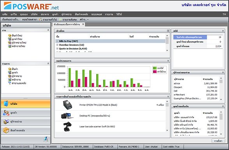The height and width of the screenshot is (150, 229).
Task: Click the supplier list scroll-down arrow
Action: [x=221, y=99]
